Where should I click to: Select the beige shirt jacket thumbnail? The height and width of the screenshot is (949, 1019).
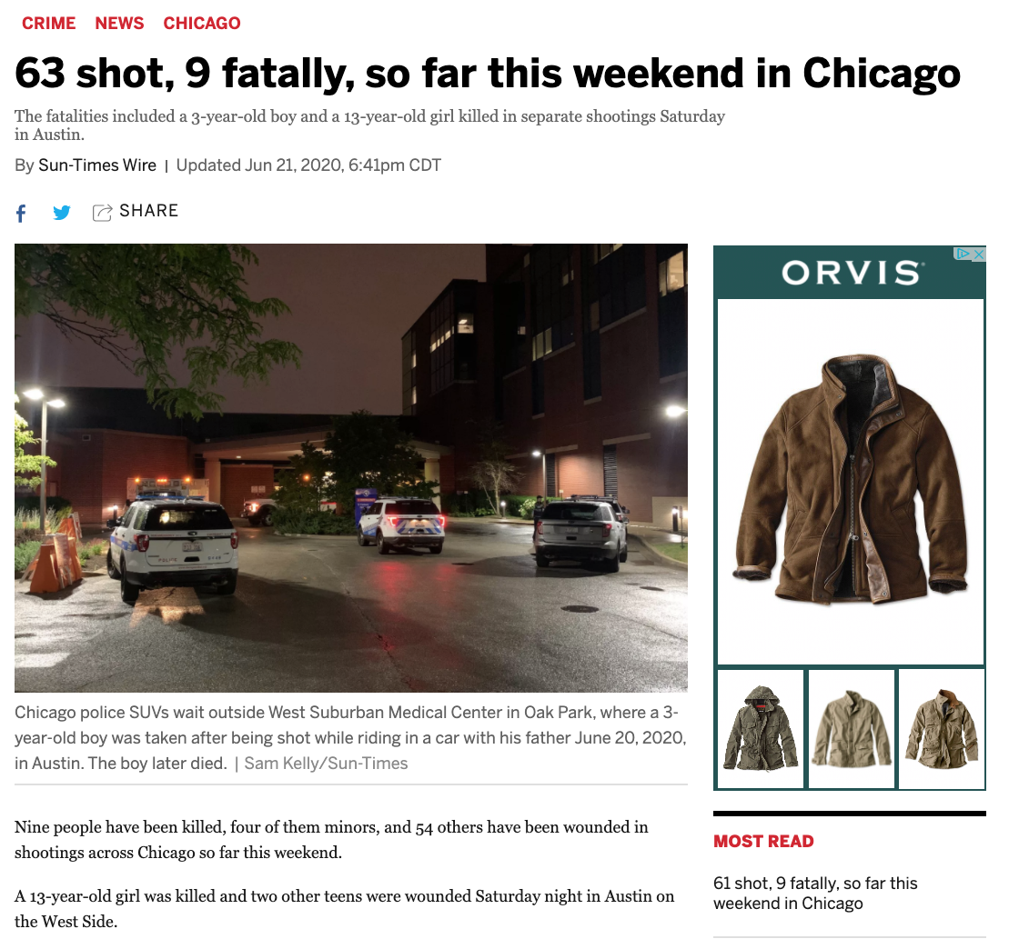(852, 728)
